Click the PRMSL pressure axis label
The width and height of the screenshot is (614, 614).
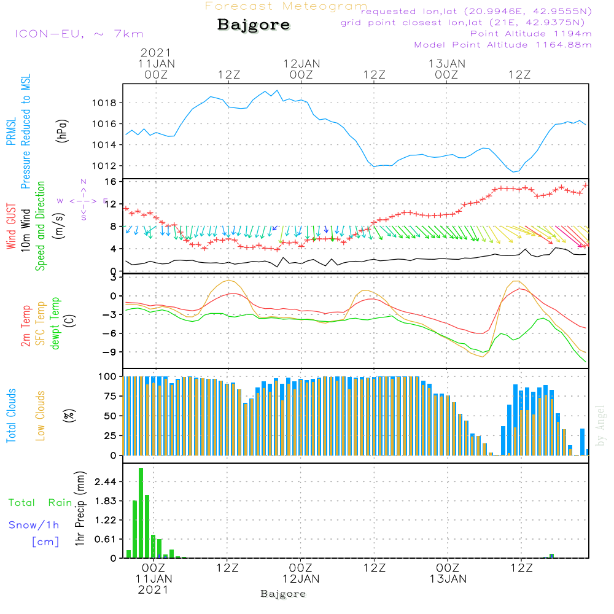[11, 131]
